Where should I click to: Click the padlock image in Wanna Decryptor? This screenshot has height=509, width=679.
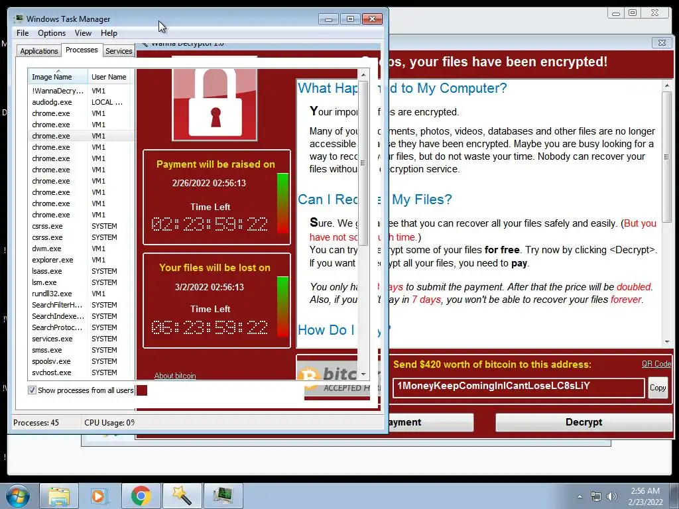click(215, 105)
